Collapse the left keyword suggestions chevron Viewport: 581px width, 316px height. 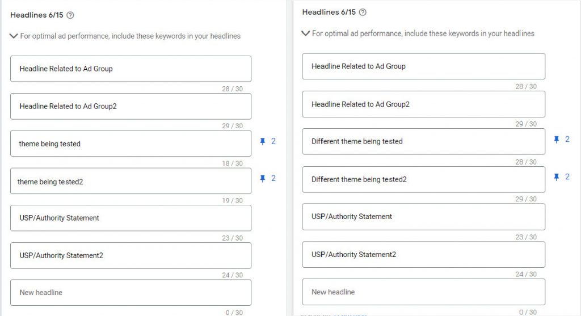click(14, 36)
